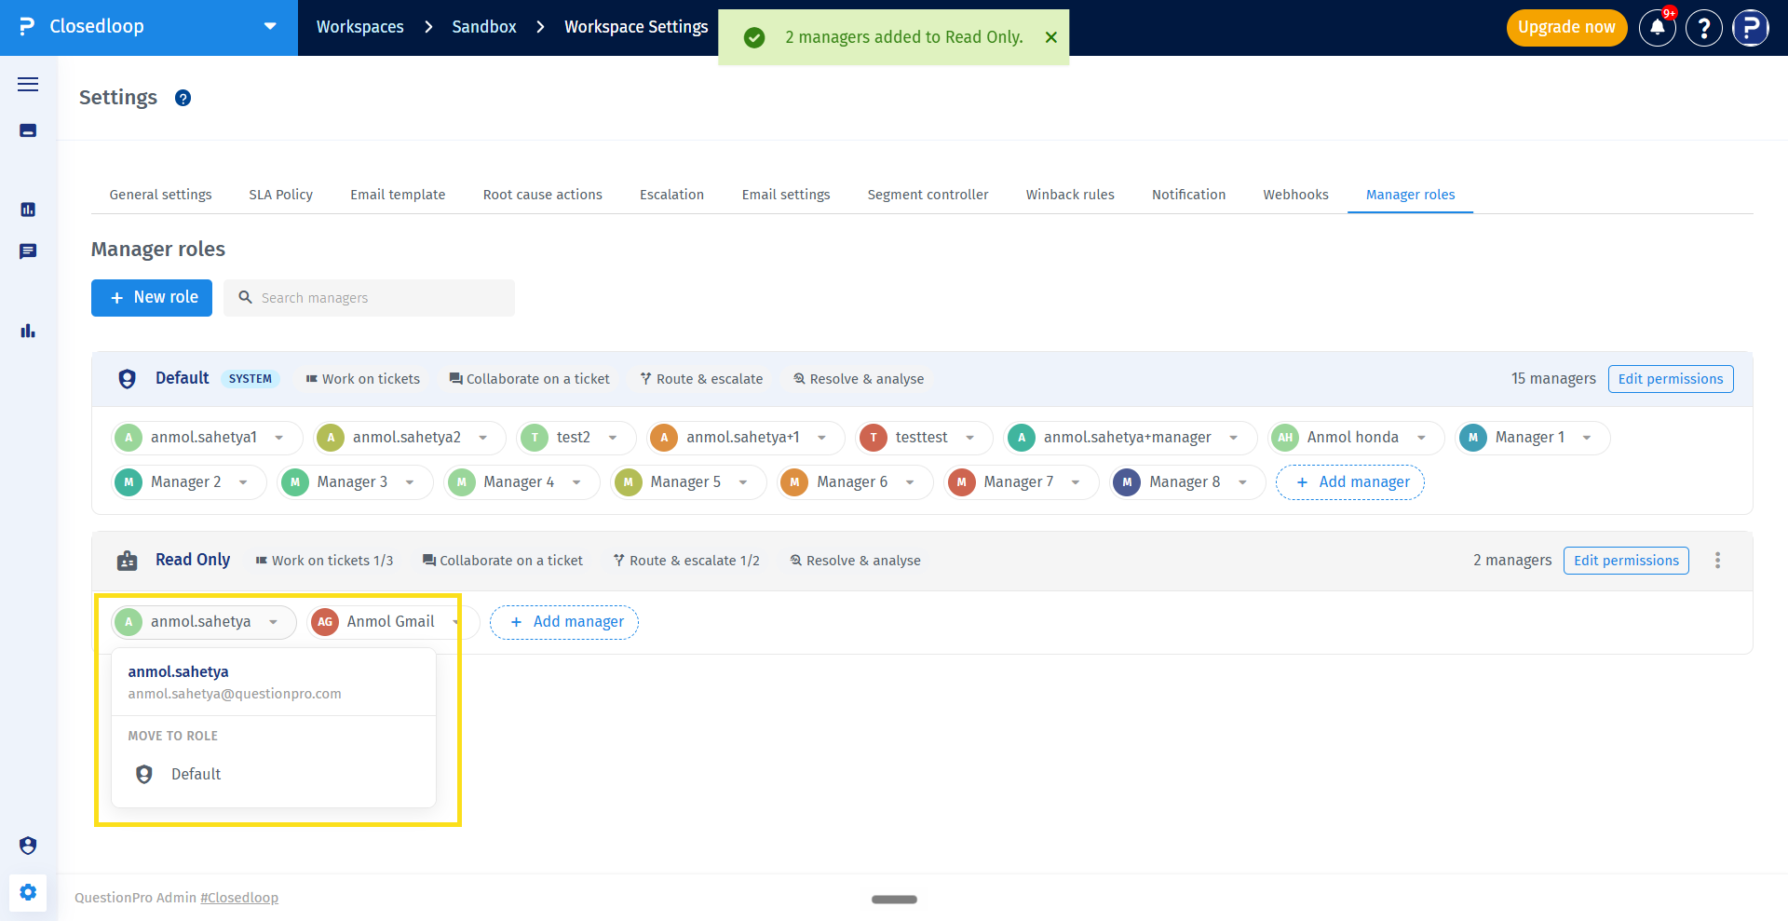Click the Default role shield icon

[x=128, y=379]
